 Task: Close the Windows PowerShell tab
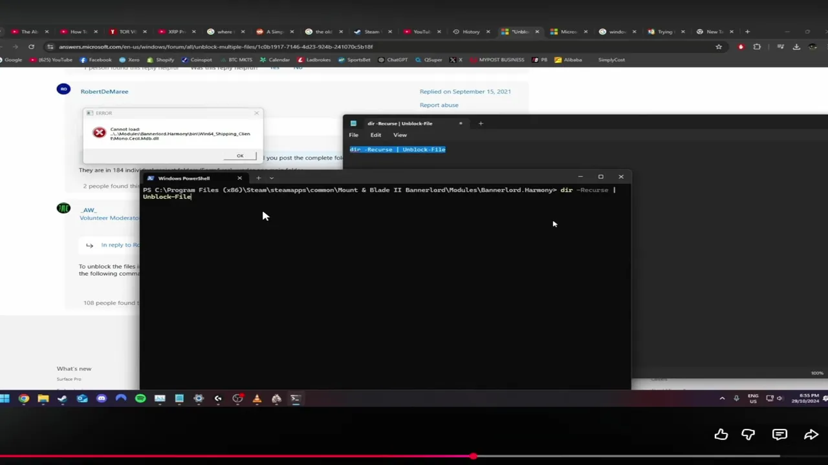pos(239,178)
